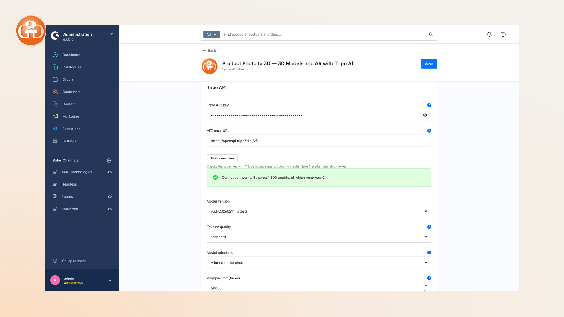
Task: Toggle eye icon for Rooms channel
Action: tap(110, 197)
